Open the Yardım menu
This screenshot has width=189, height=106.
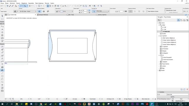pyautogui.click(x=52, y=3)
